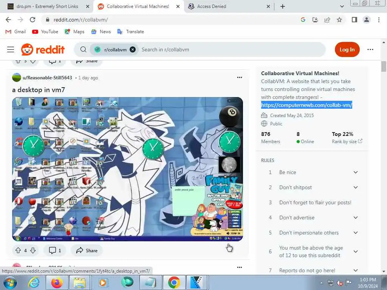Screen dimensions: 387x290
Task: Open options for 'a desktop in vm7' post
Action: 239,77
